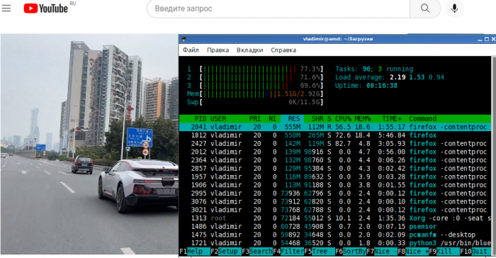Select the root Xorg process row
The height and width of the screenshot is (258, 496).
tap(335, 218)
